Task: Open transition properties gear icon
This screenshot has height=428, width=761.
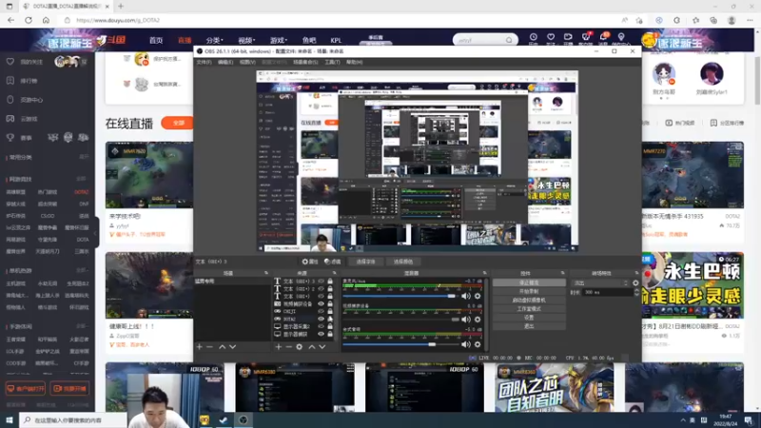Action: (x=635, y=282)
